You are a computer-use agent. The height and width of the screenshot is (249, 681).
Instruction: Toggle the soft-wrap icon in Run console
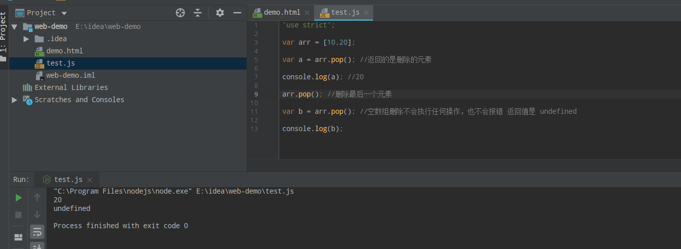[x=37, y=232]
